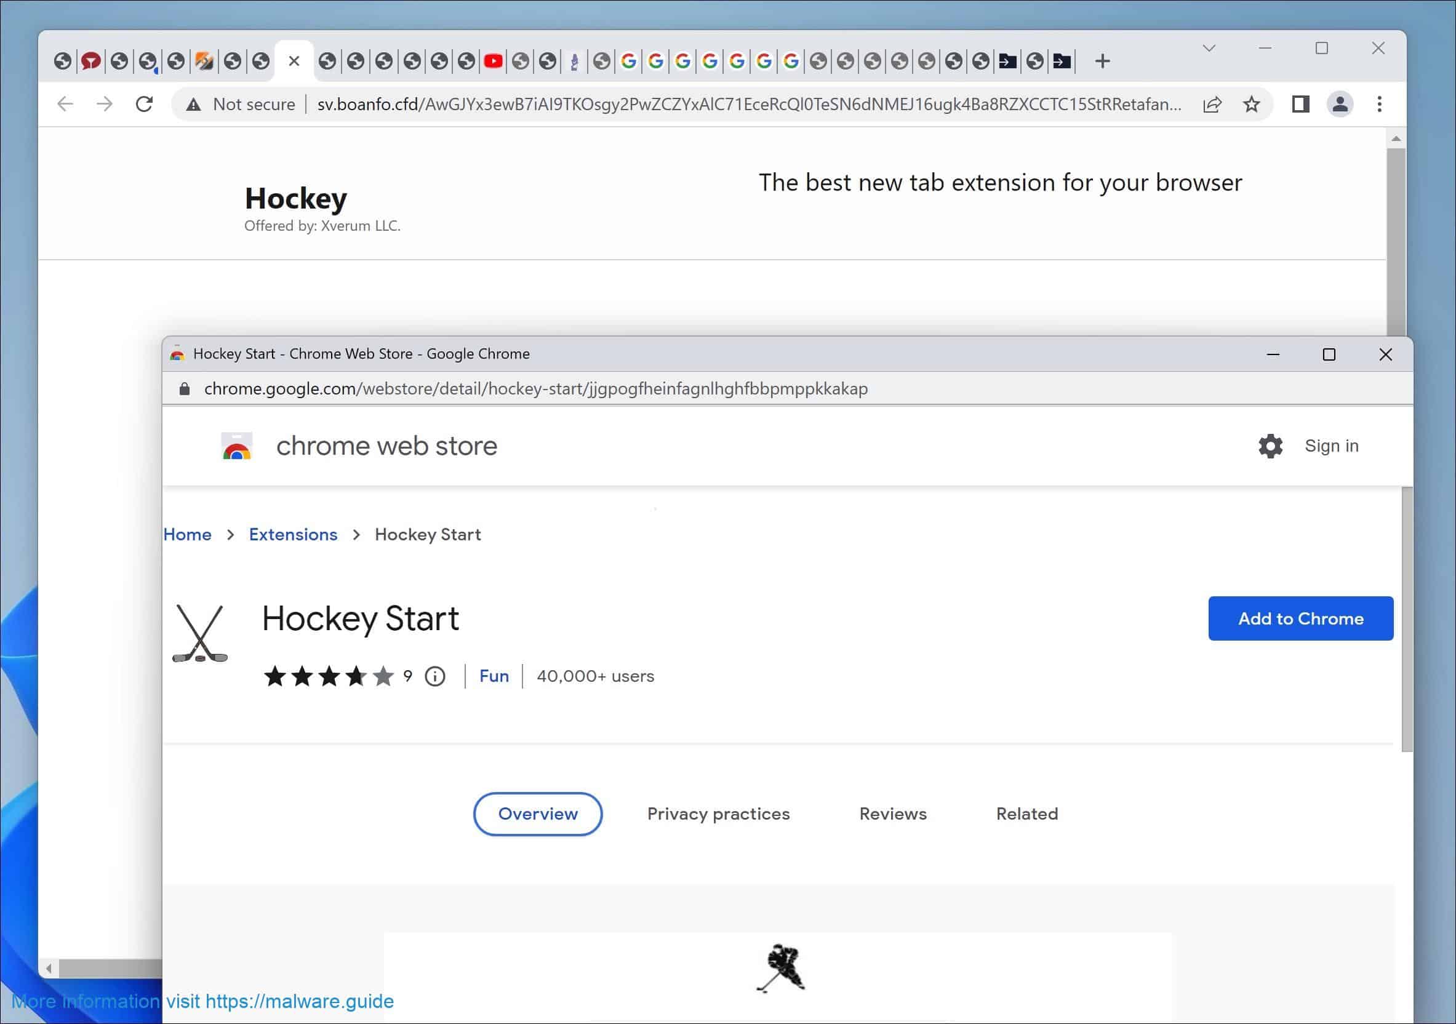Image resolution: width=1456 pixels, height=1024 pixels.
Task: Go forward in the browser's history
Action: click(x=105, y=104)
